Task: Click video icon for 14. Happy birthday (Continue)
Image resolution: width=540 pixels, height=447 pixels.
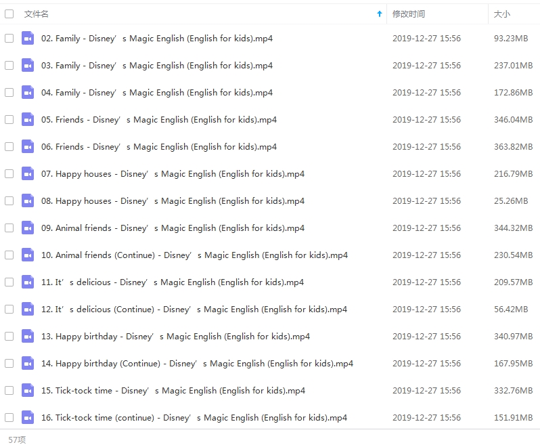Action: [28, 363]
